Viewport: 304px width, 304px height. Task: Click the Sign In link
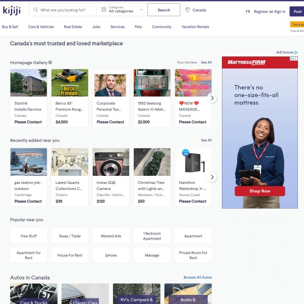coord(280,12)
